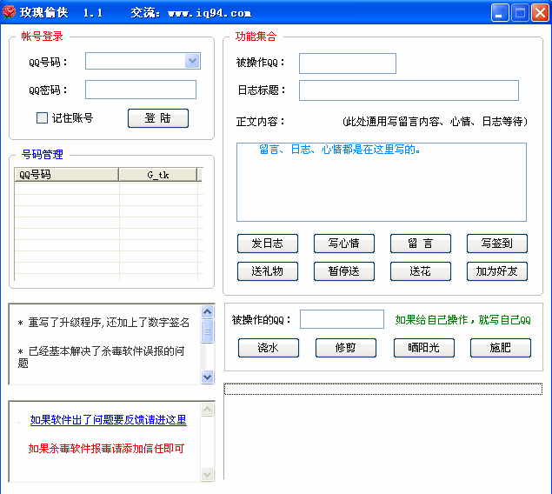Click the 浇水 watering button
Screen dimensions: 552x494
pos(269,348)
